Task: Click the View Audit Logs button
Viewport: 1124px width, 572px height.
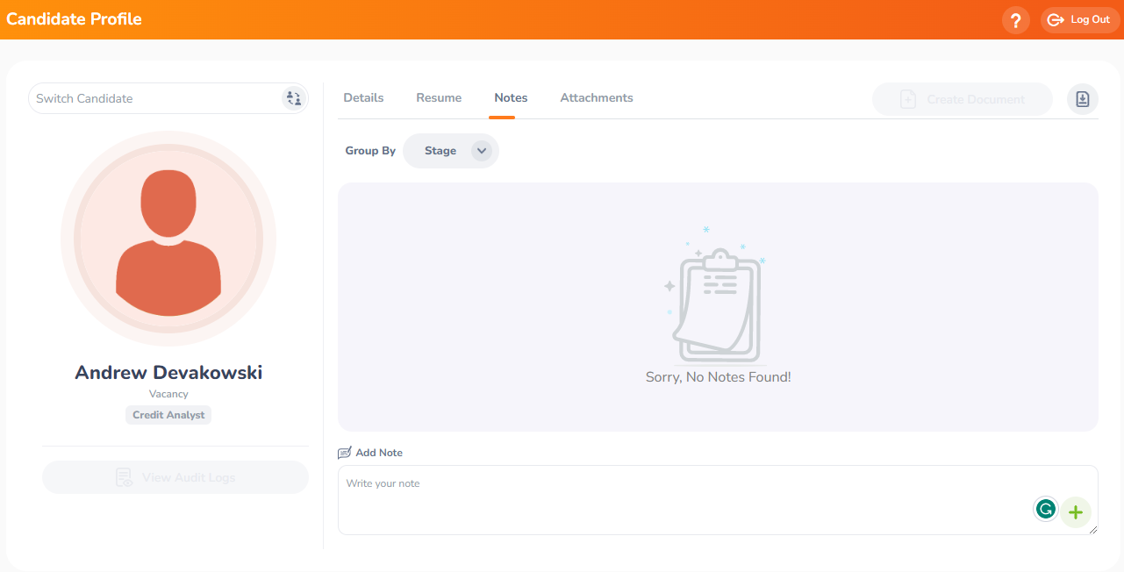Action: pyautogui.click(x=175, y=477)
